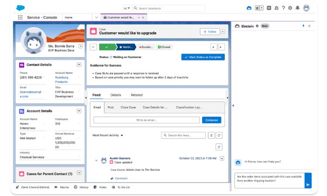327x196 pixels.
Task: Click the Follow button
Action: pos(210,32)
